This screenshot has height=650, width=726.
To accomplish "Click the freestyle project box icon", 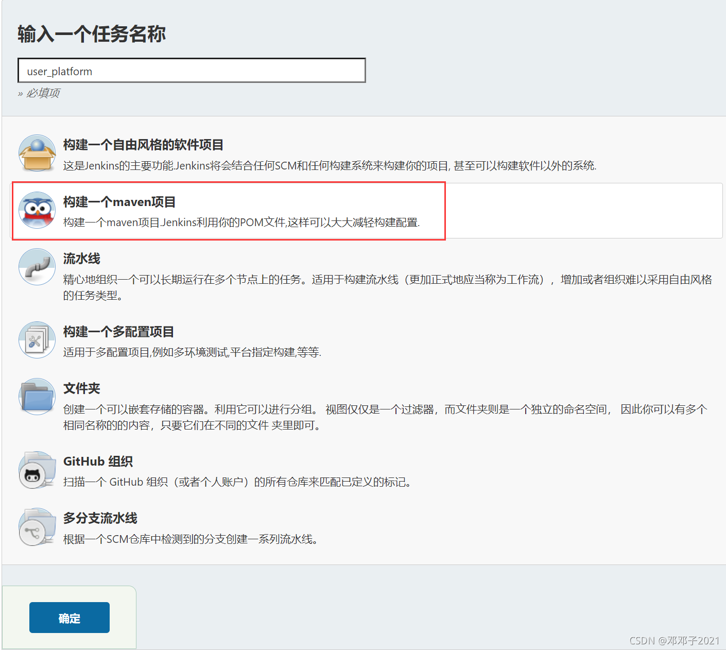I will click(x=37, y=153).
